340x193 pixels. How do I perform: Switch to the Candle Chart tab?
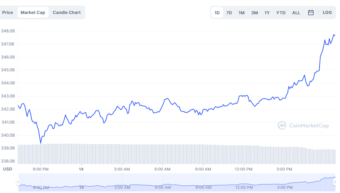(66, 12)
